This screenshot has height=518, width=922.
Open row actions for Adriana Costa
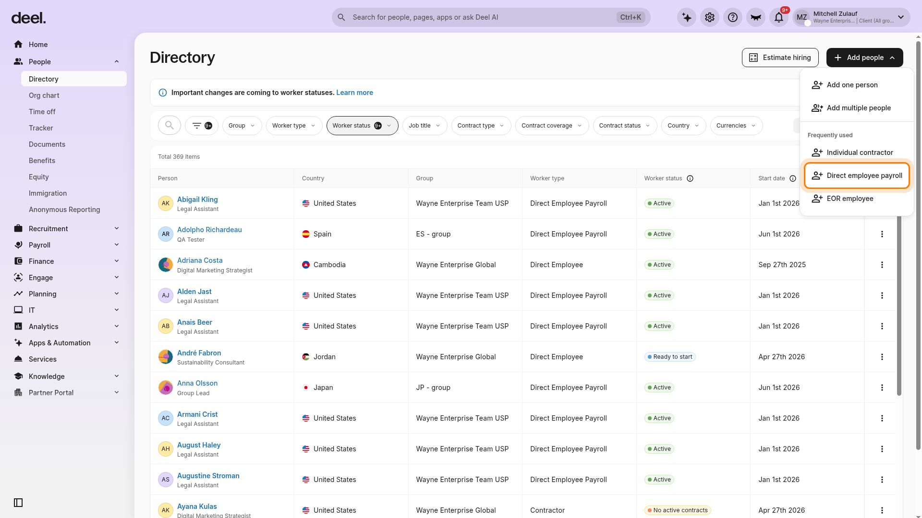[x=882, y=265]
